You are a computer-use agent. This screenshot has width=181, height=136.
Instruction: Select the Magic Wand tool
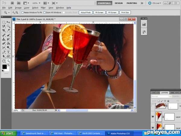(x=8, y=26)
